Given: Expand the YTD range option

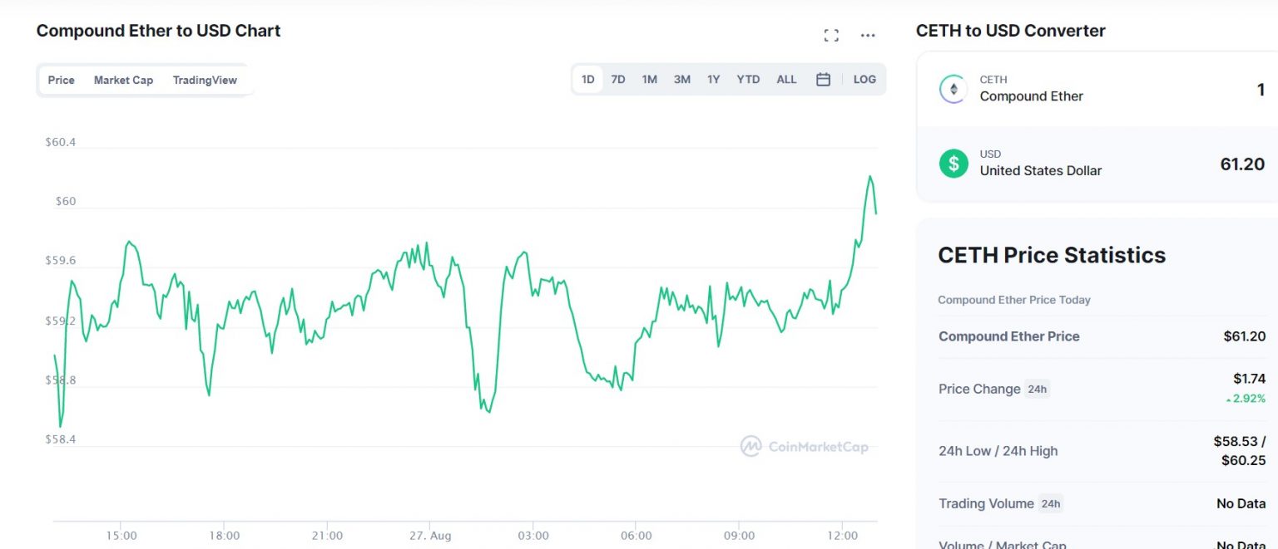Looking at the screenshot, I should point(747,79).
